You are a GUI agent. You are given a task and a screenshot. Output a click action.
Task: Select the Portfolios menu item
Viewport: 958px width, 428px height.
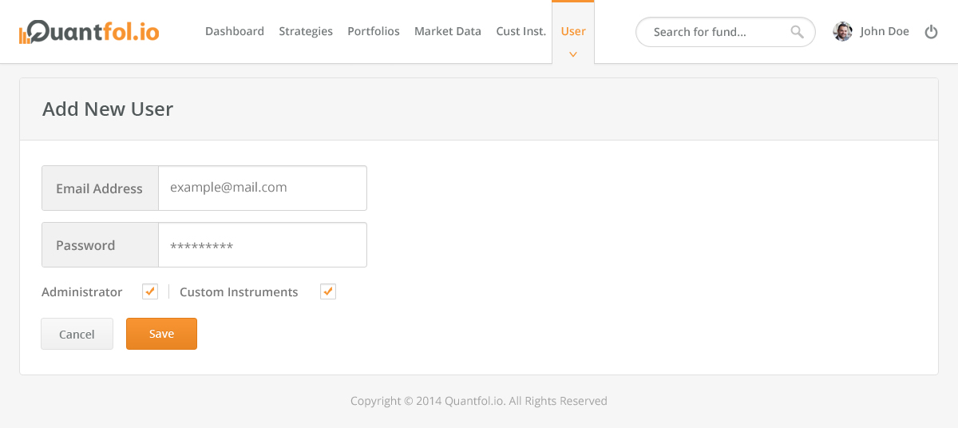(374, 32)
